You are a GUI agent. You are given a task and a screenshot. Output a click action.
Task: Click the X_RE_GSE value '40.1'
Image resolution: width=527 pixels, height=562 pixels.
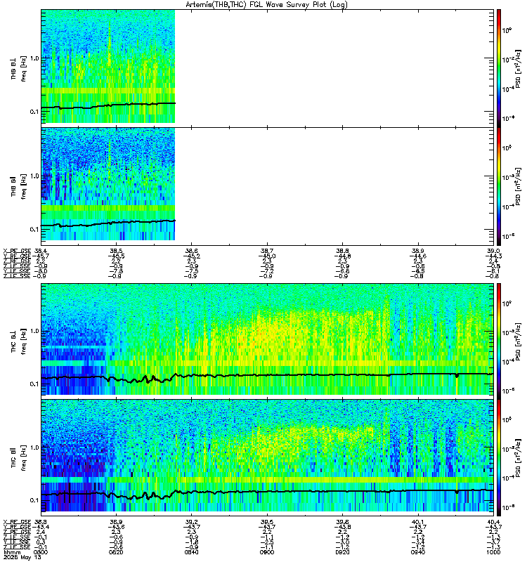pyautogui.click(x=418, y=522)
